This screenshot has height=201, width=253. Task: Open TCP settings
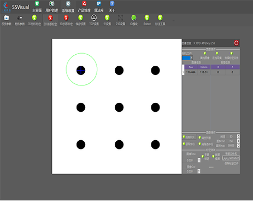[x=94, y=20]
